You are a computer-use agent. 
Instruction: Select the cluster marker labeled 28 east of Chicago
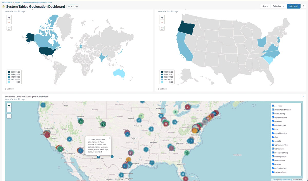[175, 122]
